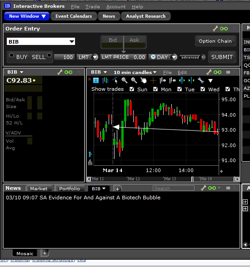Image resolution: width=250 pixels, height=267 pixels.
Task: Toggle the Mon checkbox
Action: pyautogui.click(x=155, y=89)
